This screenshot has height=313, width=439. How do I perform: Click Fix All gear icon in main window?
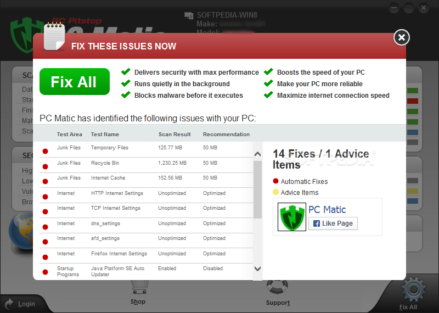(414, 290)
